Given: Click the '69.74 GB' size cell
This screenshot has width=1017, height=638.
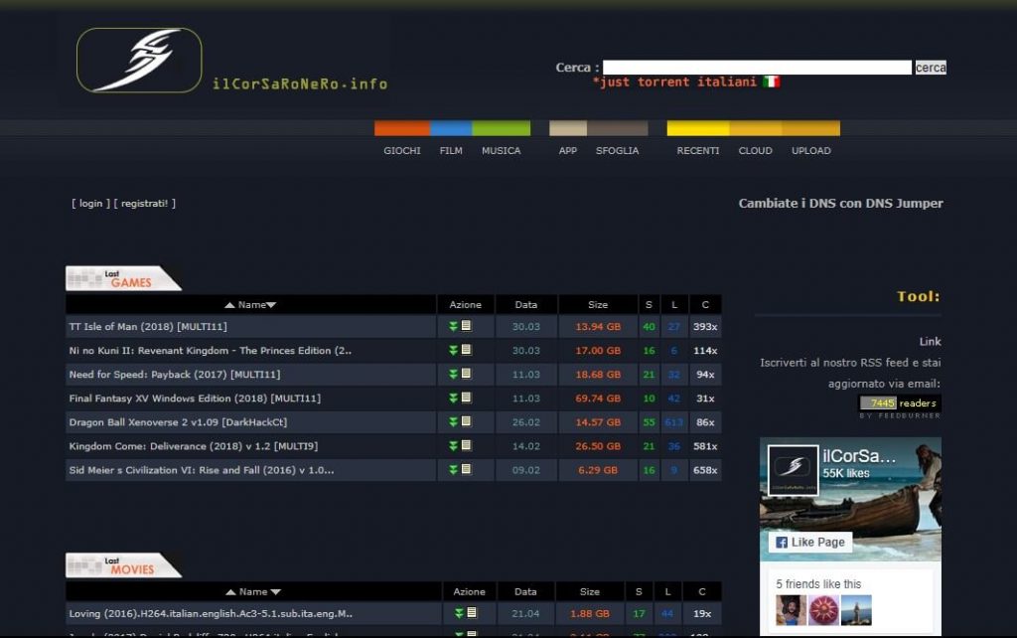Looking at the screenshot, I should pyautogui.click(x=597, y=399).
